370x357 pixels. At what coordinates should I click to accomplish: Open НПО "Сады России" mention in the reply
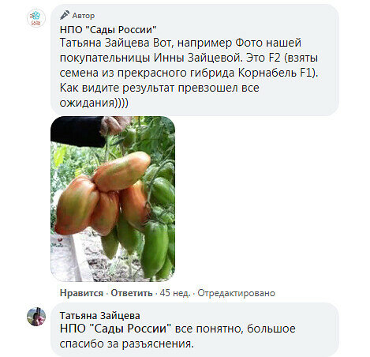115,329
